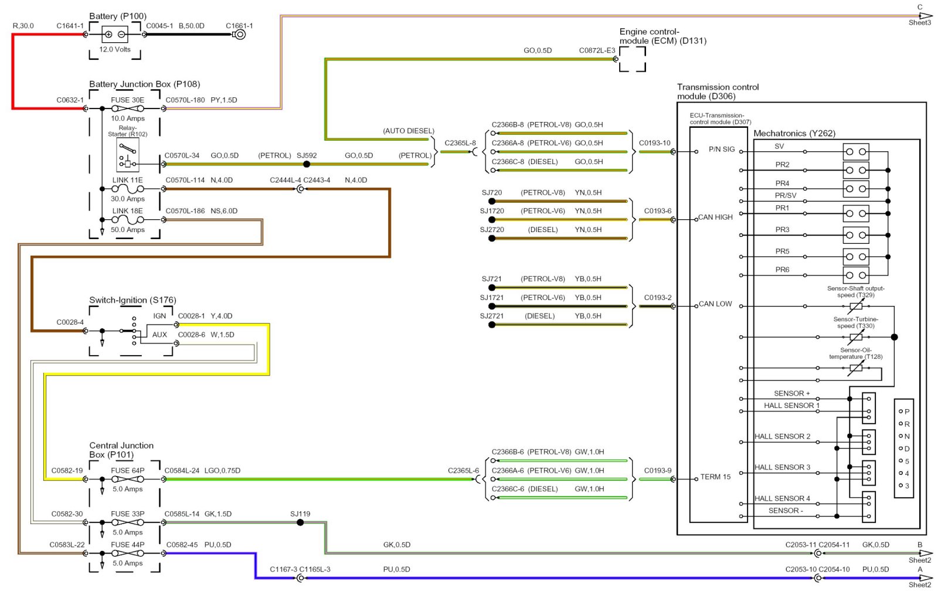
Task: Click the C1661-1 ring terminal symbol
Action: tap(239, 35)
